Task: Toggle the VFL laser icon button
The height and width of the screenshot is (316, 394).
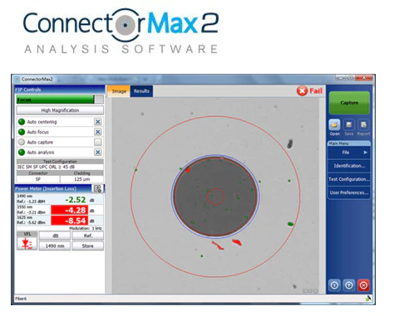Action: click(x=27, y=244)
